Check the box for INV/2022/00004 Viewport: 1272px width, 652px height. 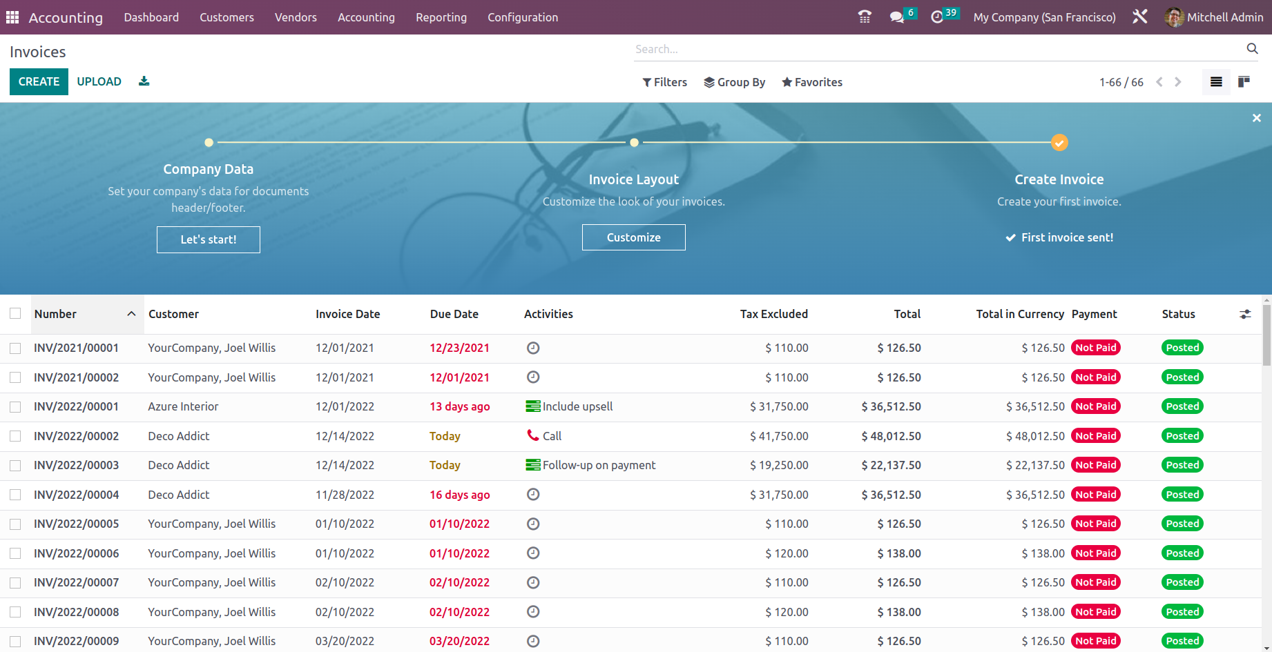click(15, 495)
